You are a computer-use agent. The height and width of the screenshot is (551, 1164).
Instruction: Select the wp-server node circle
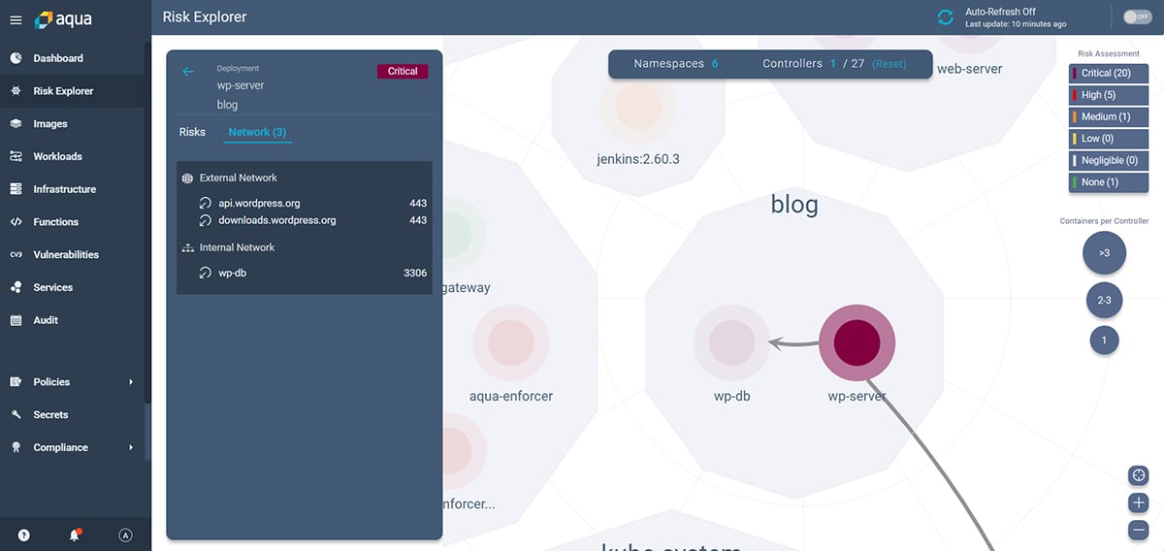[857, 341]
